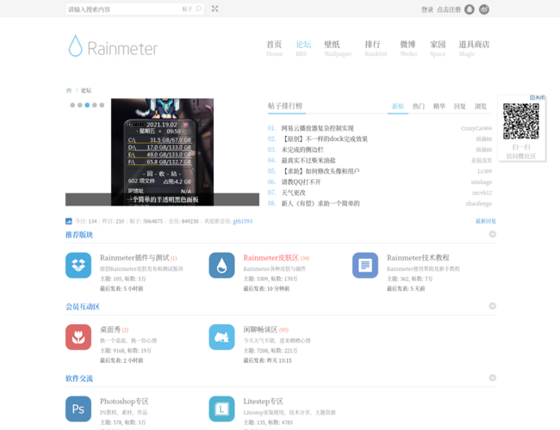Click the Weibo login icon in header
560x430 pixels.
[x=484, y=9]
